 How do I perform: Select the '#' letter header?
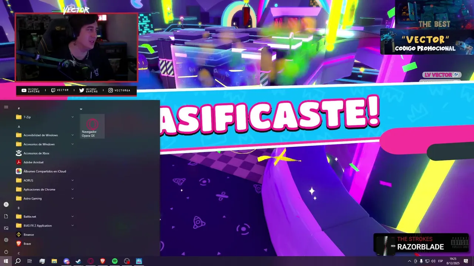[x=19, y=108]
